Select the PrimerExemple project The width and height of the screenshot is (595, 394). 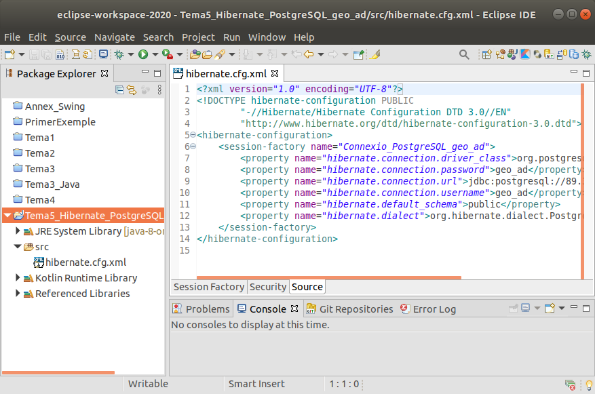point(54,122)
